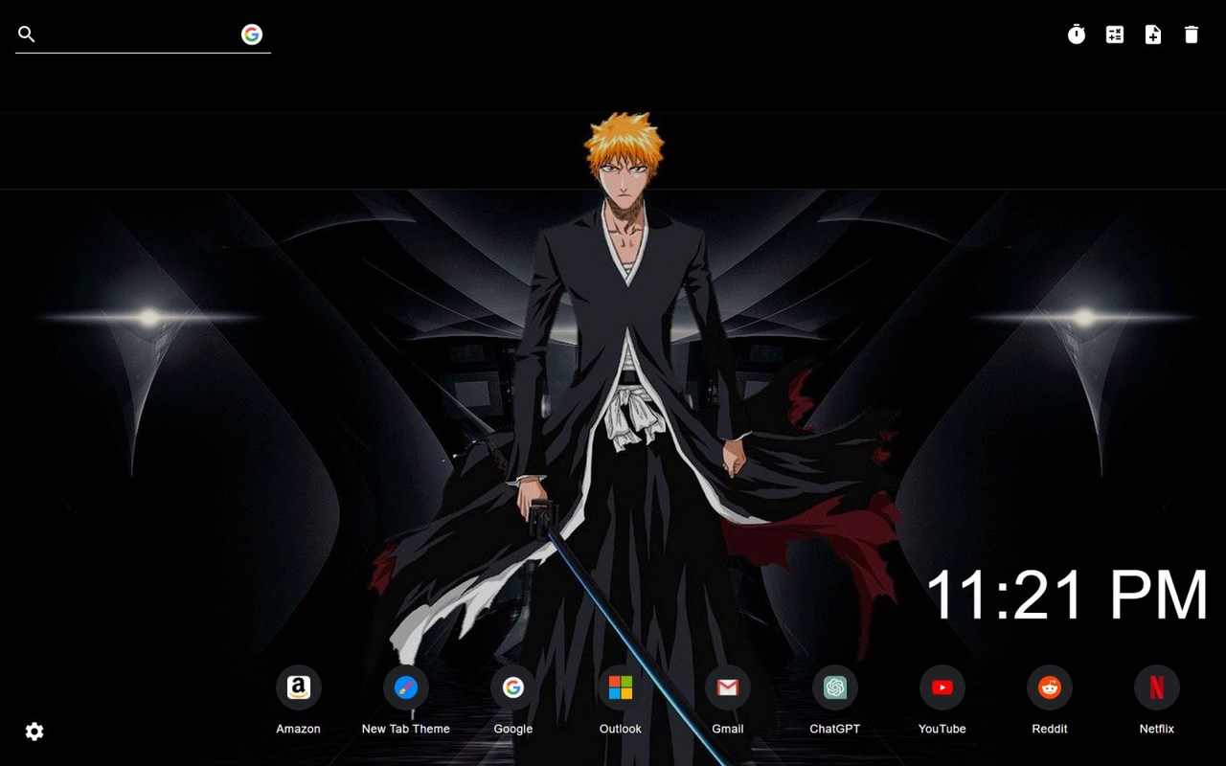Open the YouTube shortcut icon
Viewport: 1226px width, 766px height.
click(x=942, y=687)
